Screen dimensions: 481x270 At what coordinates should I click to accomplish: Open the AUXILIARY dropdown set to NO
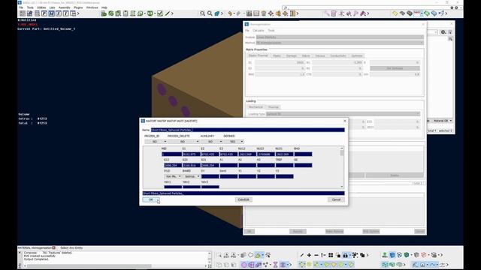[211, 142]
